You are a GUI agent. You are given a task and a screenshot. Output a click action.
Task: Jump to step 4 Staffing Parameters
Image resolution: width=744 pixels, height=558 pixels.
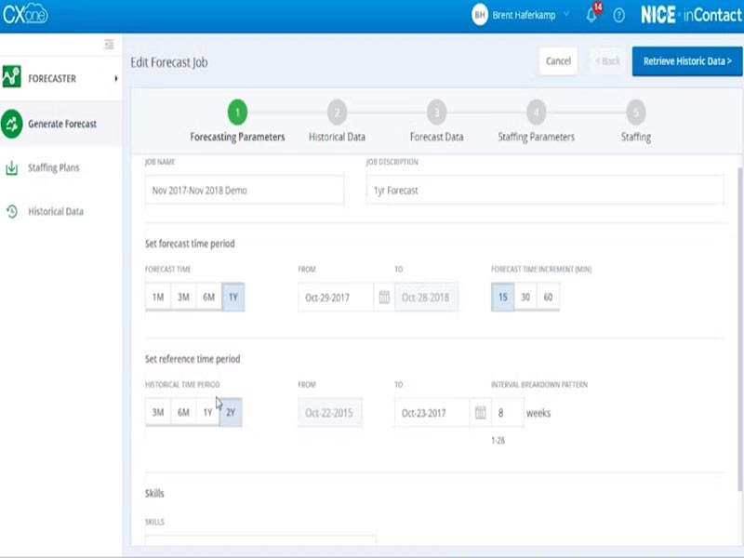coord(536,113)
